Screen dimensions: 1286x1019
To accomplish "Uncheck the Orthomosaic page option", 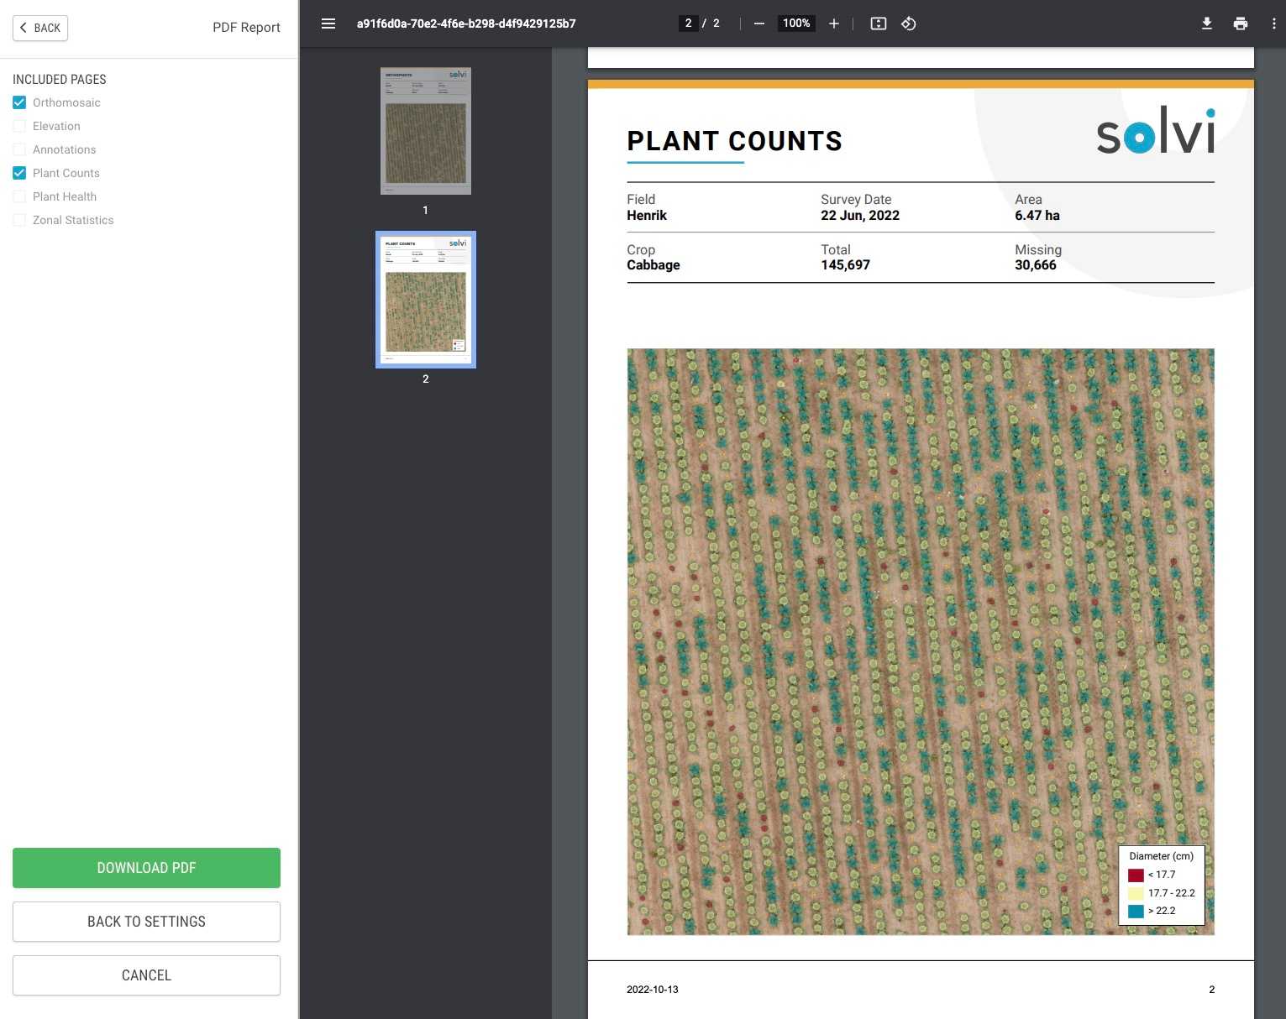I will 19,102.
